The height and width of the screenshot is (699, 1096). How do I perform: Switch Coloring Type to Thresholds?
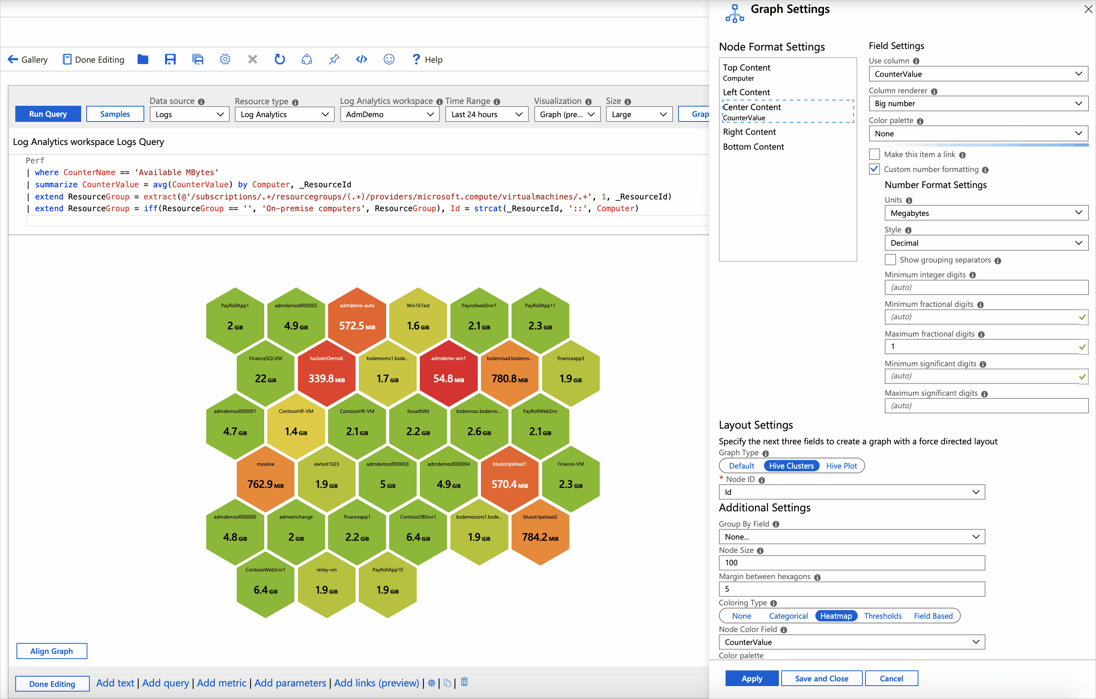click(882, 616)
